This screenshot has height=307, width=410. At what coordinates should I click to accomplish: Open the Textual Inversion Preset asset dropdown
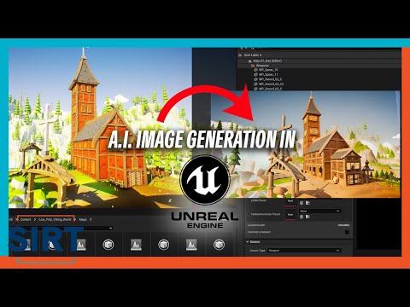[x=319, y=211]
